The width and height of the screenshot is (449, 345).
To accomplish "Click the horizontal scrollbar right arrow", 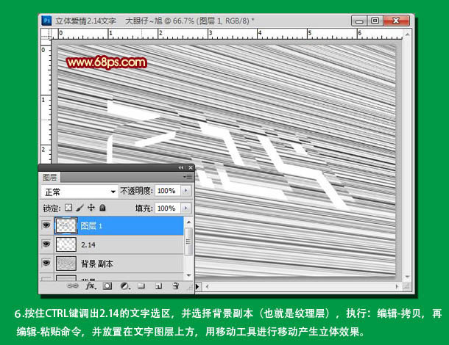I will point(397,286).
